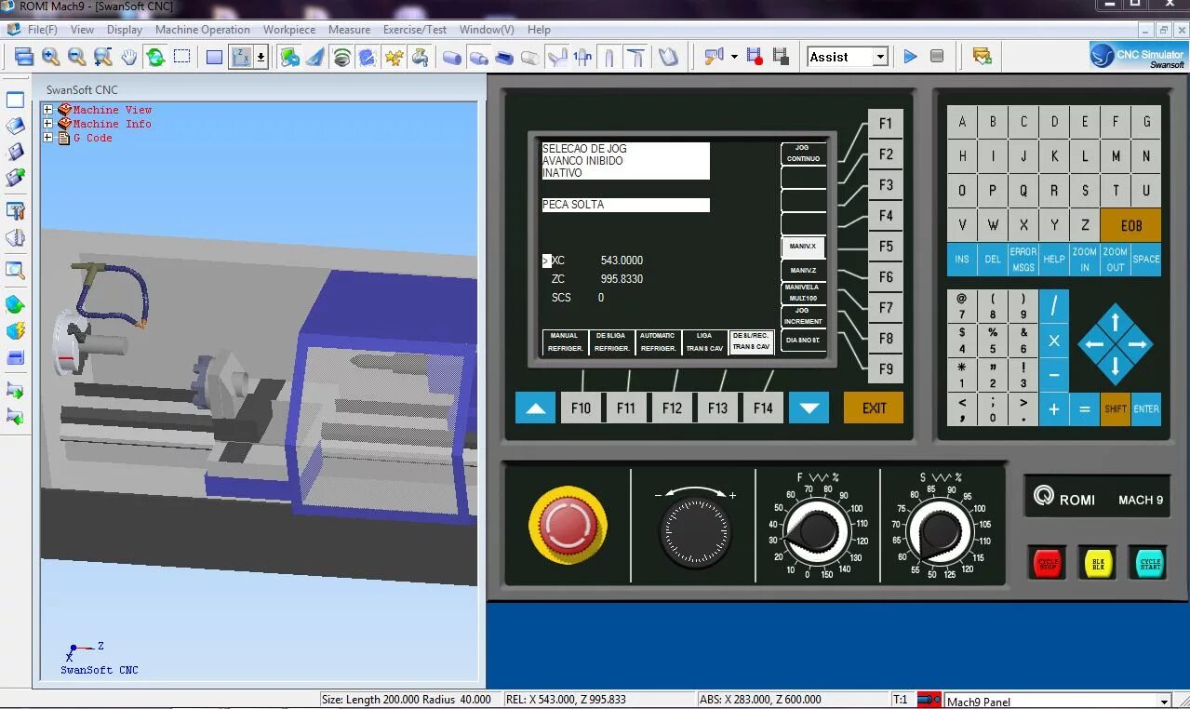Click the red CYCLE STOP button
This screenshot has width=1190, height=709.
coord(1048,563)
